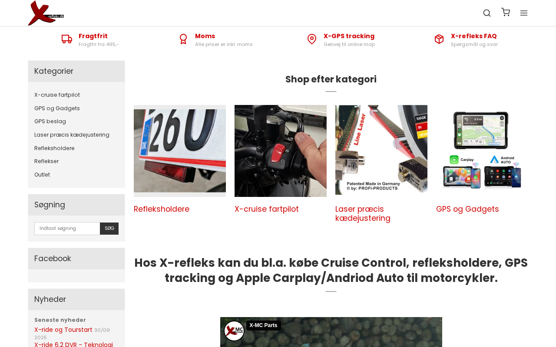Click the X-MC Parts channel avatar
Image resolution: width=556 pixels, height=347 pixels.
[234, 331]
